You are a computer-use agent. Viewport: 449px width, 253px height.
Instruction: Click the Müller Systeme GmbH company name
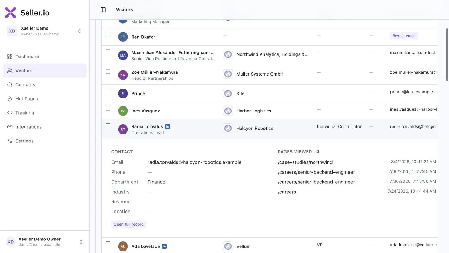tap(260, 74)
